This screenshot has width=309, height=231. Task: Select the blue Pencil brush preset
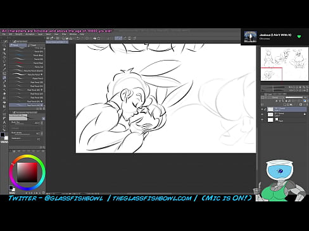click(x=27, y=56)
